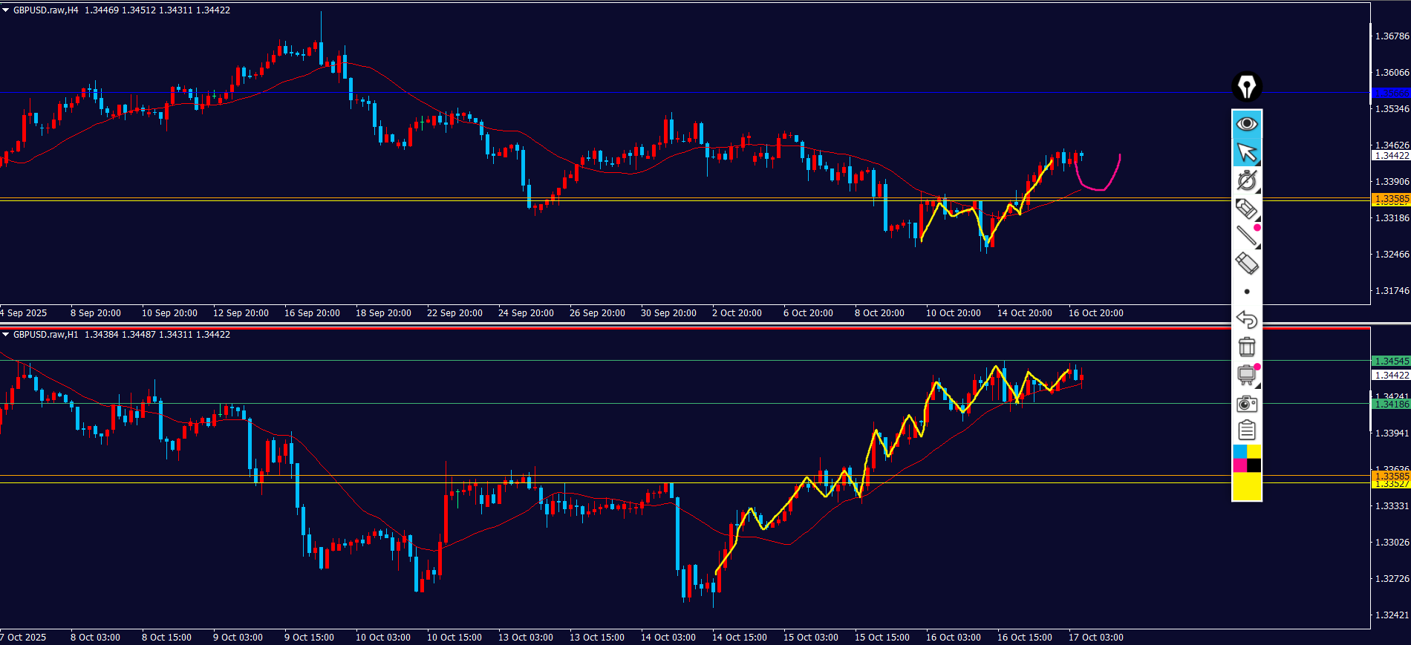Select the eraser tool

click(1246, 263)
